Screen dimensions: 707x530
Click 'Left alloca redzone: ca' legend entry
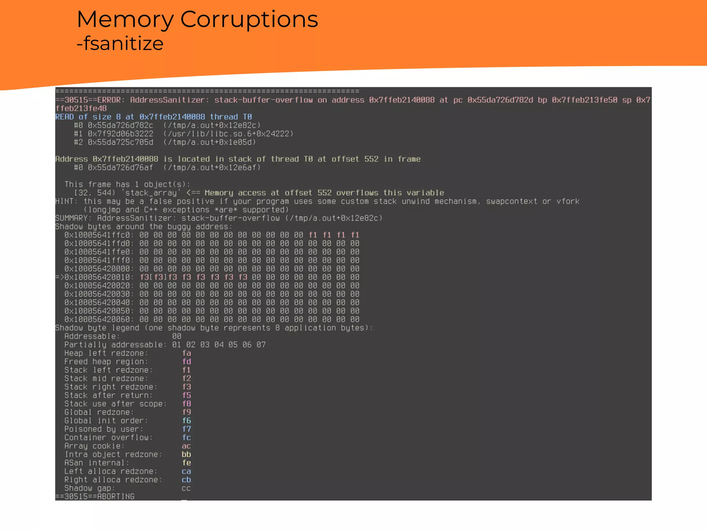pos(128,471)
